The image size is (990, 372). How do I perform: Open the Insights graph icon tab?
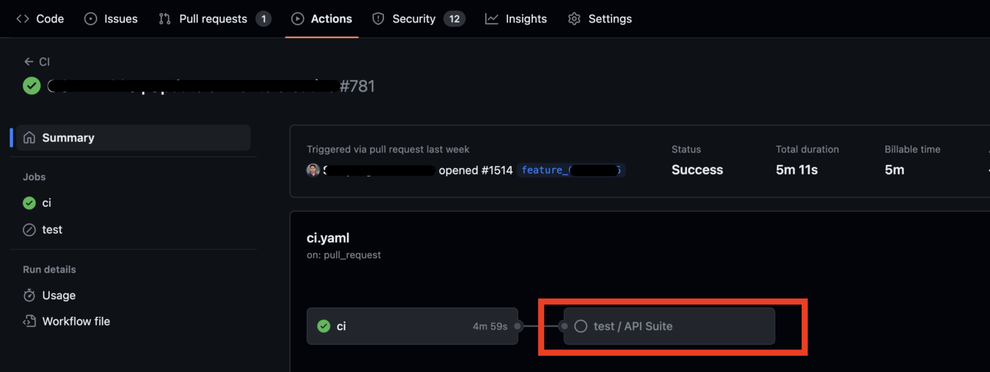(x=492, y=19)
